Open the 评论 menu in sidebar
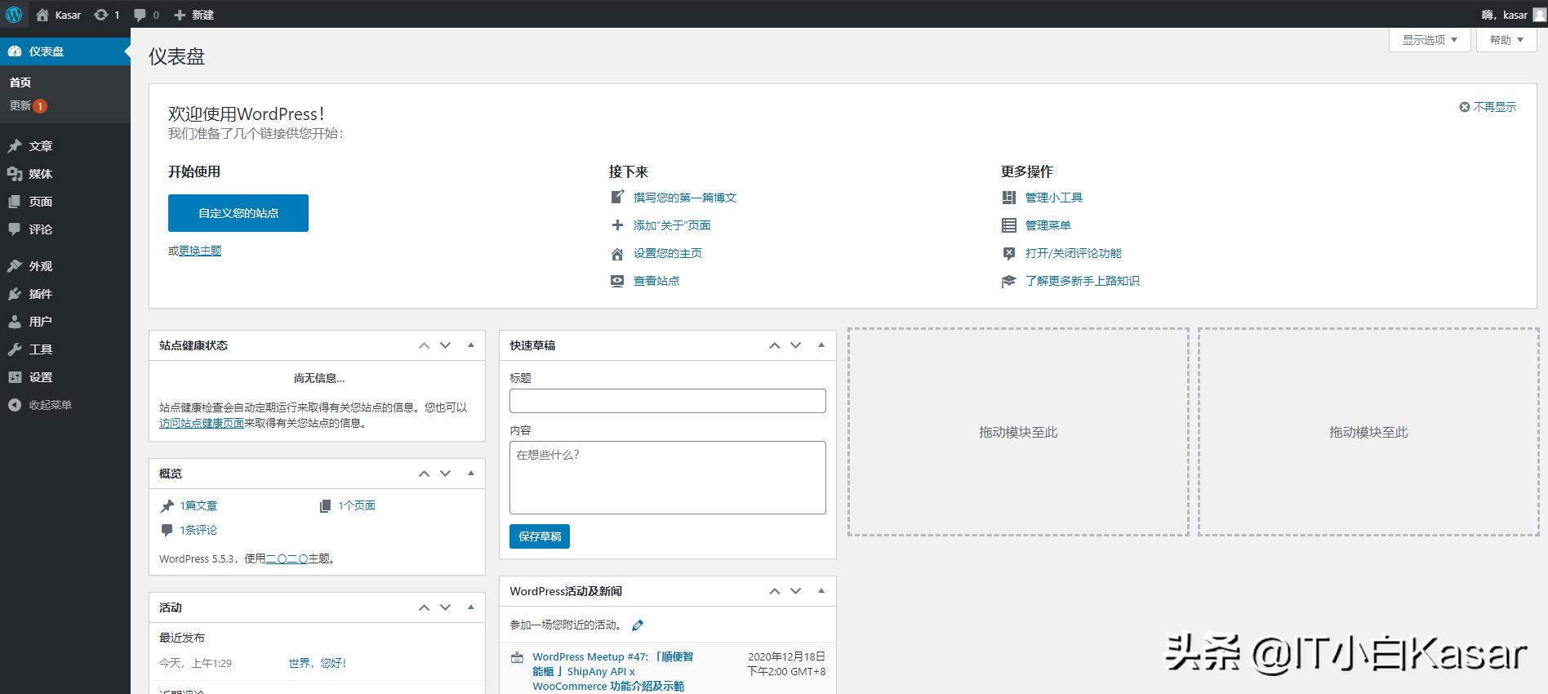Image resolution: width=1548 pixels, height=694 pixels. pos(65,229)
